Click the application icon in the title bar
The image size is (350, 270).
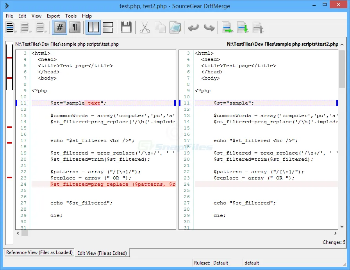pos(7,6)
